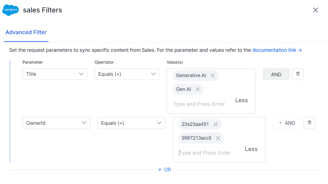Image resolution: width=328 pixels, height=184 pixels.
Task: Click the Salesforce logo icon
Action: click(10, 10)
